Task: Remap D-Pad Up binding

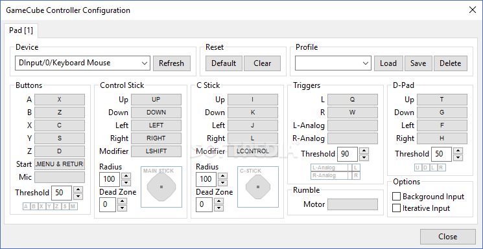Action: (x=442, y=100)
